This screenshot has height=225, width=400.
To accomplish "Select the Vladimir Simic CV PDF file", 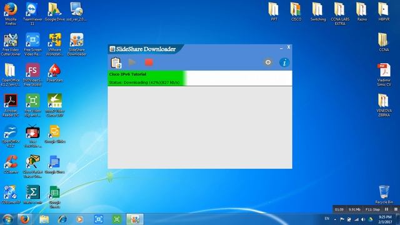I will pos(384,75).
